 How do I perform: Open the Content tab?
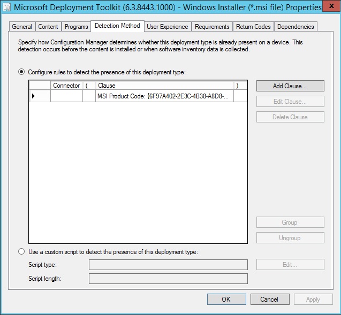tap(48, 27)
